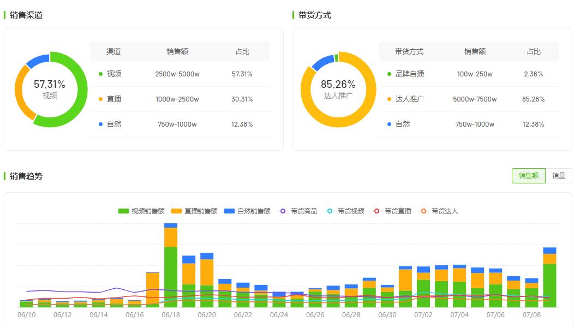Click the green square icon of 视频销售额 legend
Image resolution: width=574 pixels, height=327 pixels.
[x=123, y=212]
